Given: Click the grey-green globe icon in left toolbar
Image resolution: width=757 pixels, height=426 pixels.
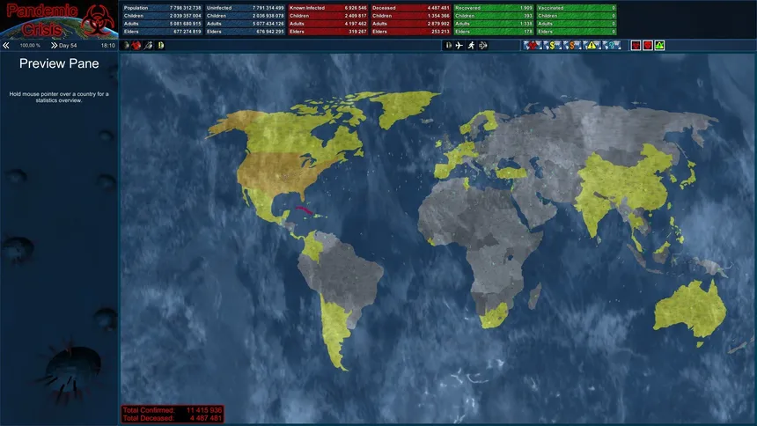Looking at the screenshot, I should (126, 46).
